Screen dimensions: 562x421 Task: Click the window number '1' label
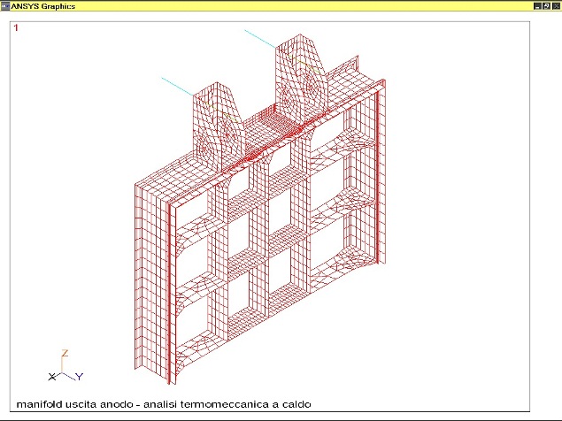(16, 27)
